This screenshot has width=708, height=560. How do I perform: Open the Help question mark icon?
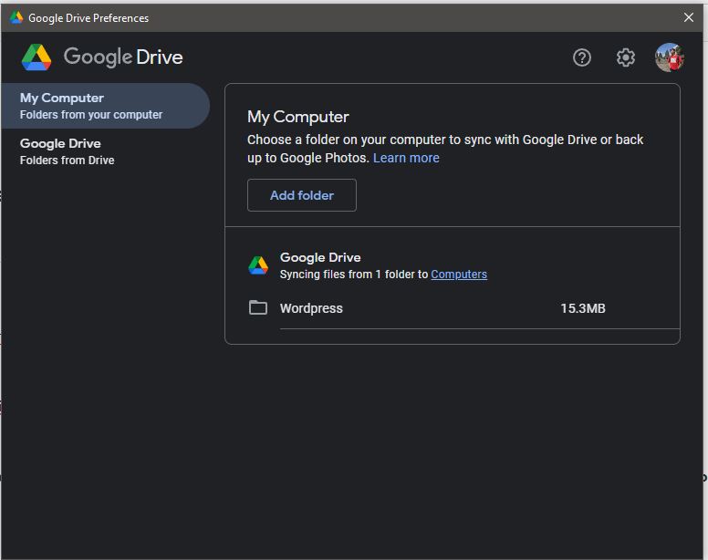pos(581,57)
